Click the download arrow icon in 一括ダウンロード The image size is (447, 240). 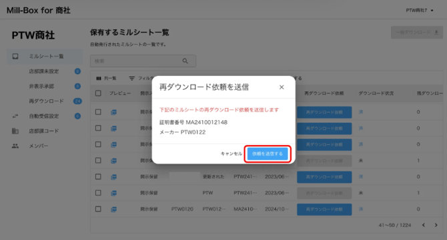click(x=436, y=33)
